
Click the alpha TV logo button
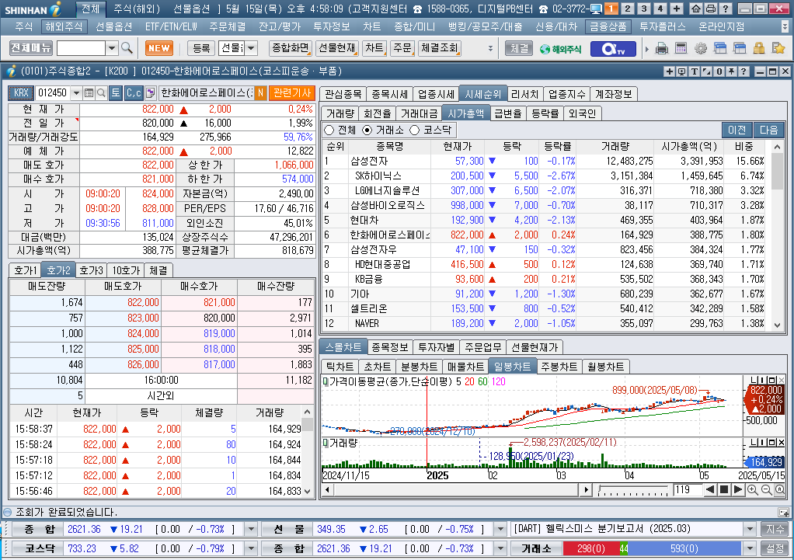click(x=613, y=49)
